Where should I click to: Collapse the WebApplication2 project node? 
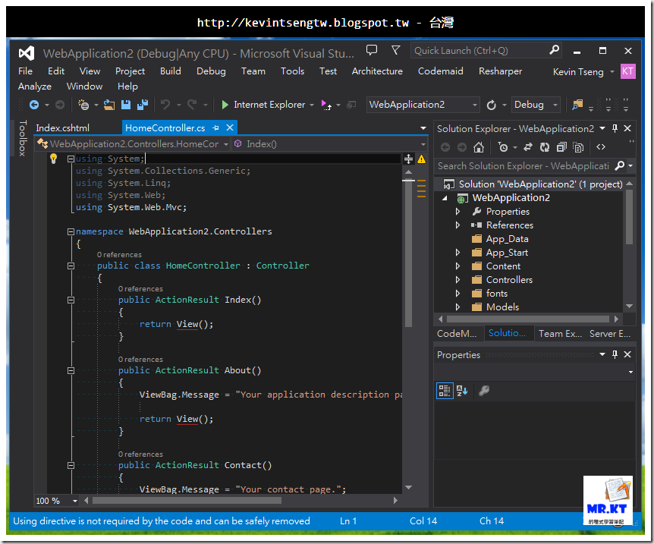tap(445, 198)
